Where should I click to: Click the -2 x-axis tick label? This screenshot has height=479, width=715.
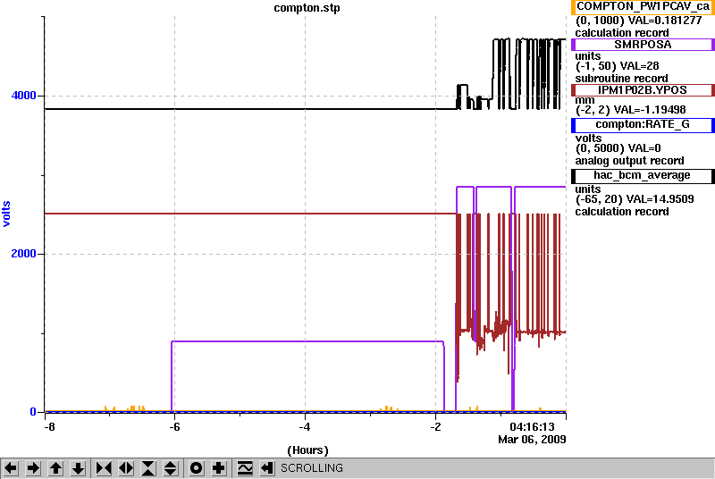435,427
